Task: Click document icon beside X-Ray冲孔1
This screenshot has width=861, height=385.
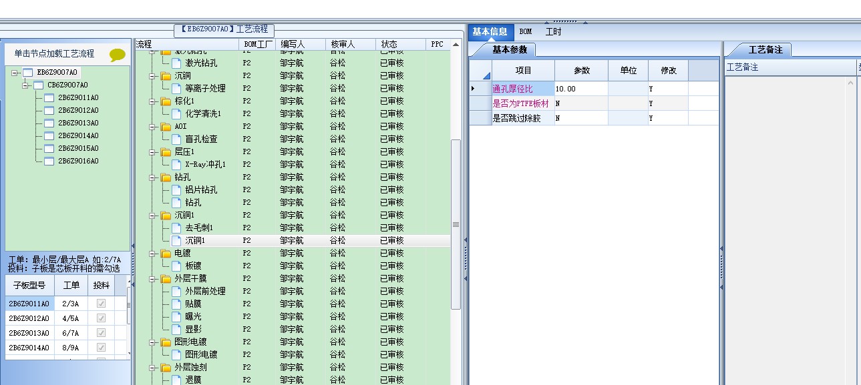Action: (176, 164)
